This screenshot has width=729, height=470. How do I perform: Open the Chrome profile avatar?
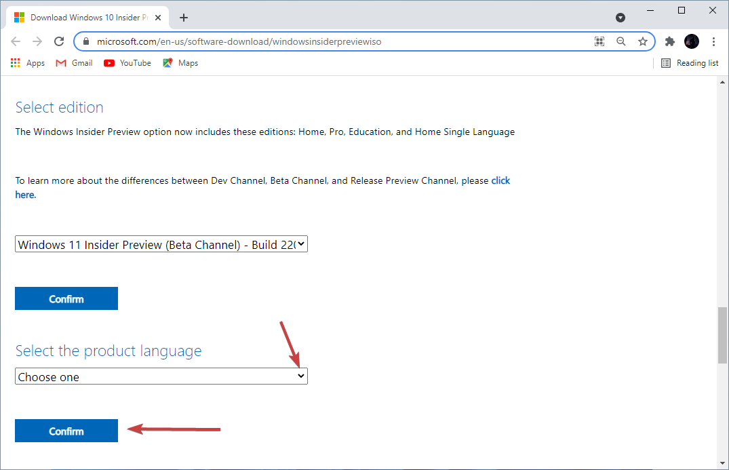[691, 41]
